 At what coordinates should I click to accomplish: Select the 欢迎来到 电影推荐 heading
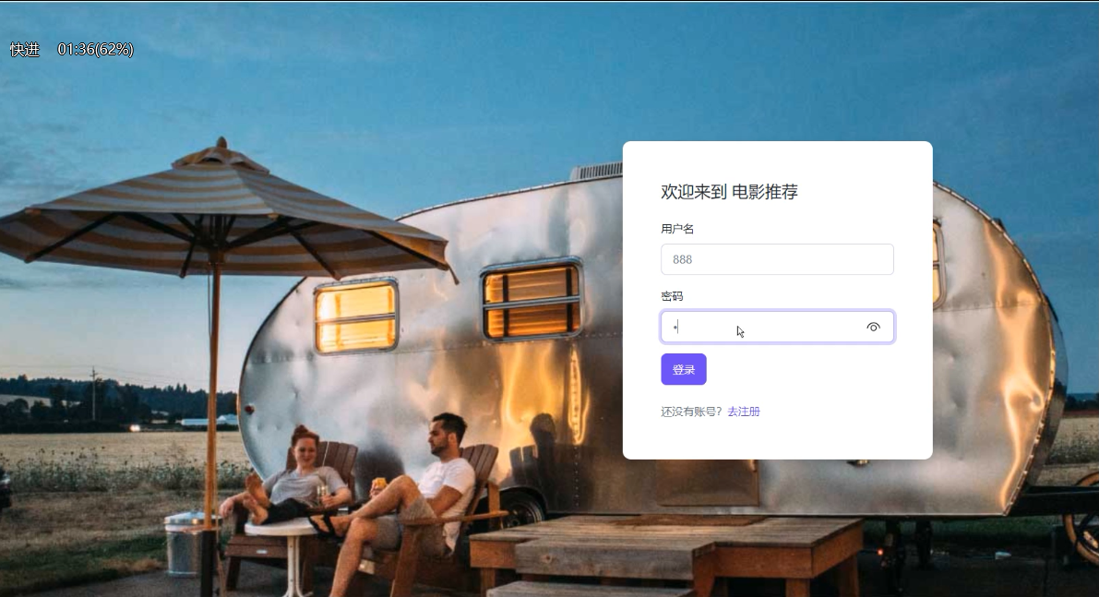click(729, 191)
